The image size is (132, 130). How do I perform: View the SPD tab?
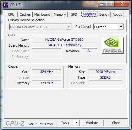click(x=74, y=14)
